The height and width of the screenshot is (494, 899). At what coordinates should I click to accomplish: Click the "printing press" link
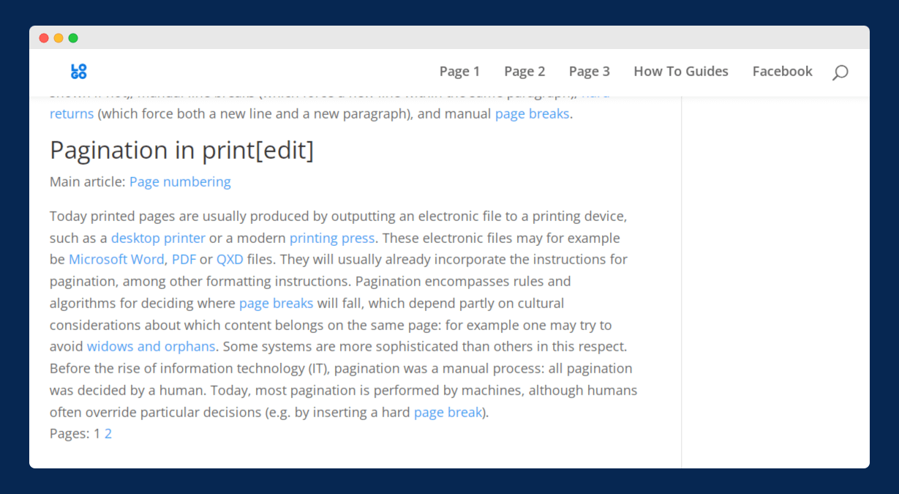(332, 238)
